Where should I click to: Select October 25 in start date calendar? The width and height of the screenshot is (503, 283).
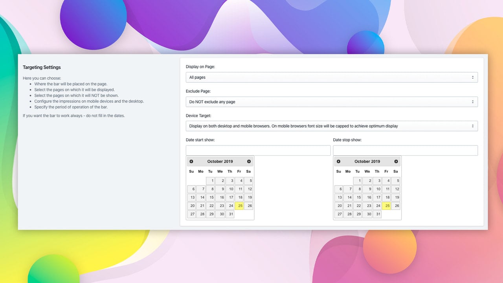239,206
